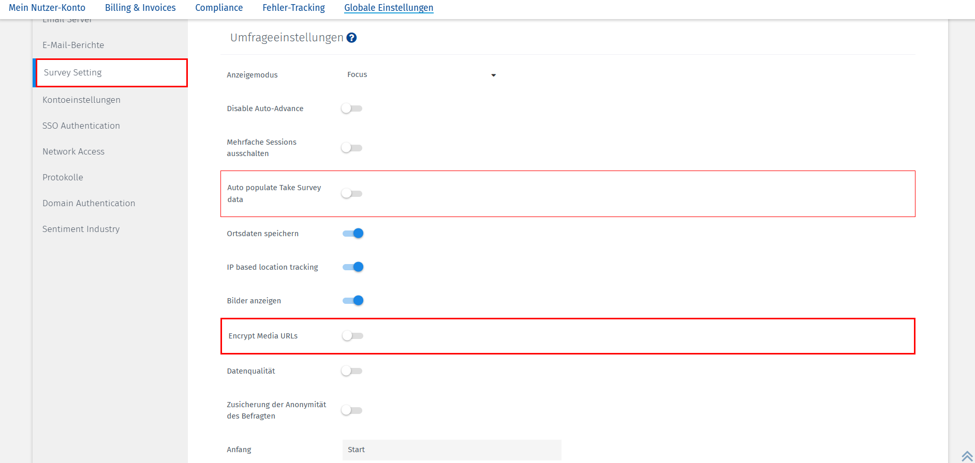Turn off Ortsdaten speichern switch
The width and height of the screenshot is (975, 463).
(x=353, y=234)
